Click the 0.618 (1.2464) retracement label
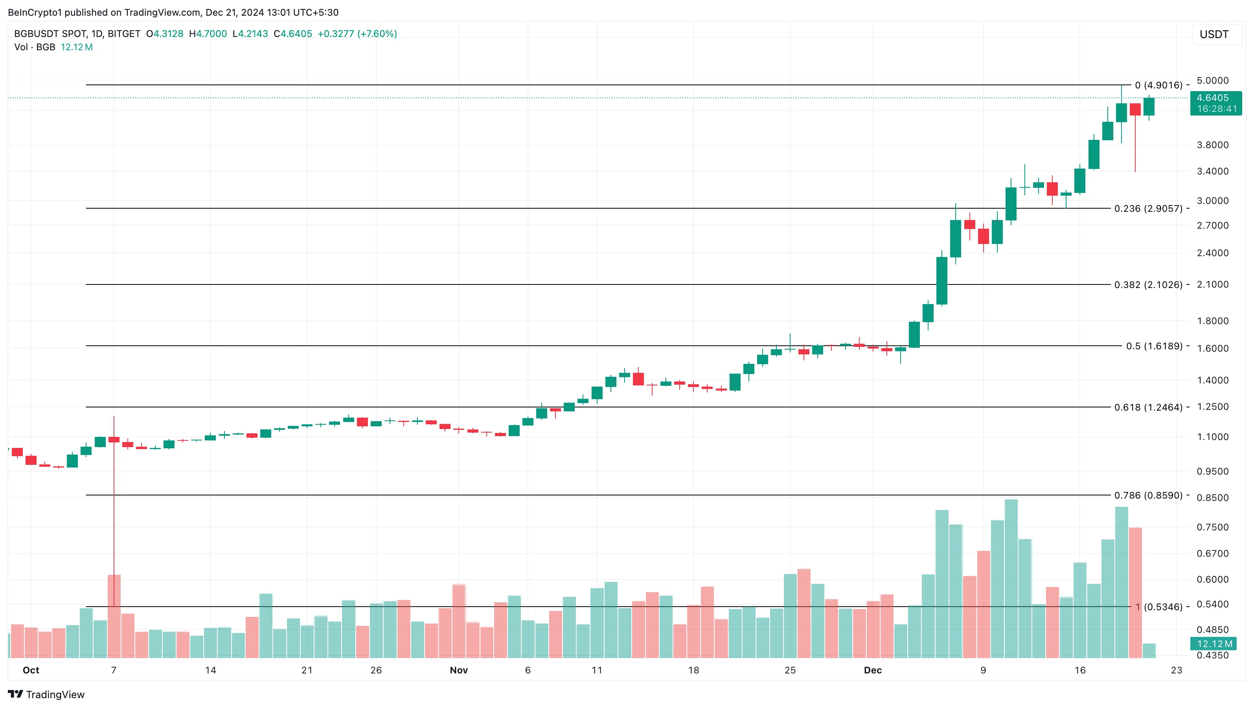 click(x=1148, y=407)
